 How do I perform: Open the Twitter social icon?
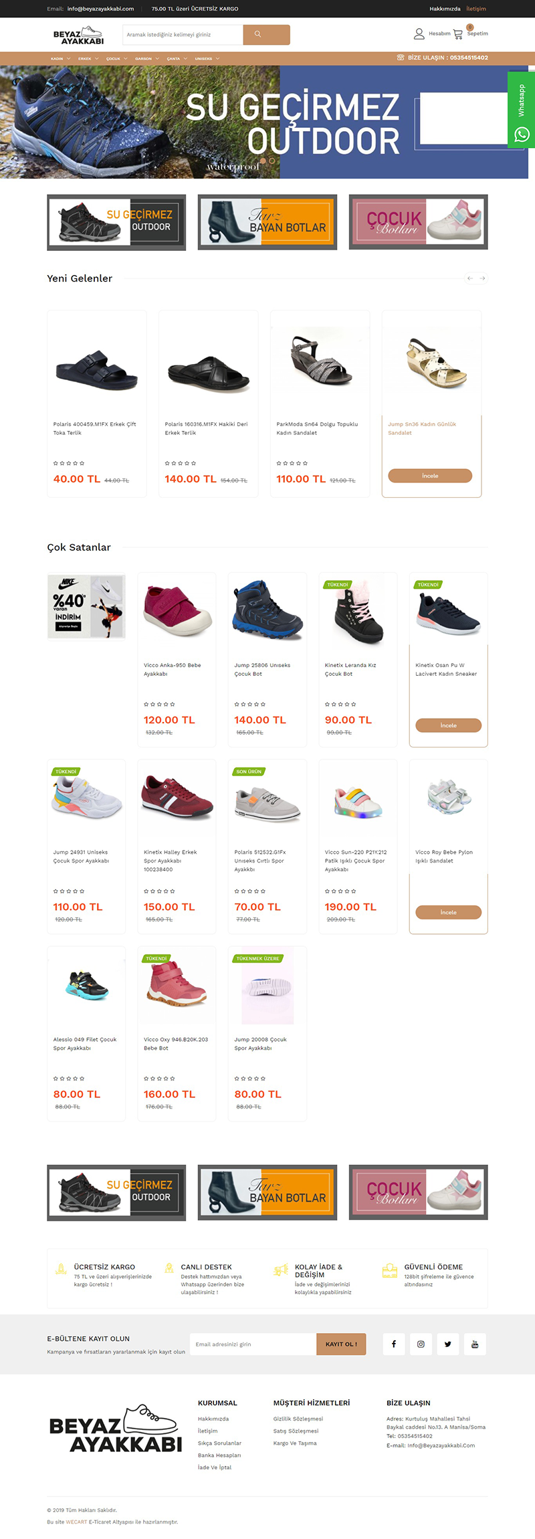click(x=448, y=1344)
